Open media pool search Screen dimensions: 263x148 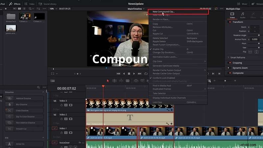[31, 9]
